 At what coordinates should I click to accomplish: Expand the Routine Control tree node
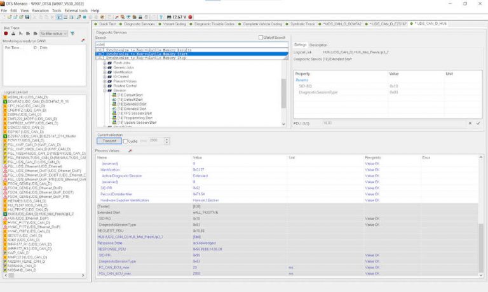tap(104, 86)
